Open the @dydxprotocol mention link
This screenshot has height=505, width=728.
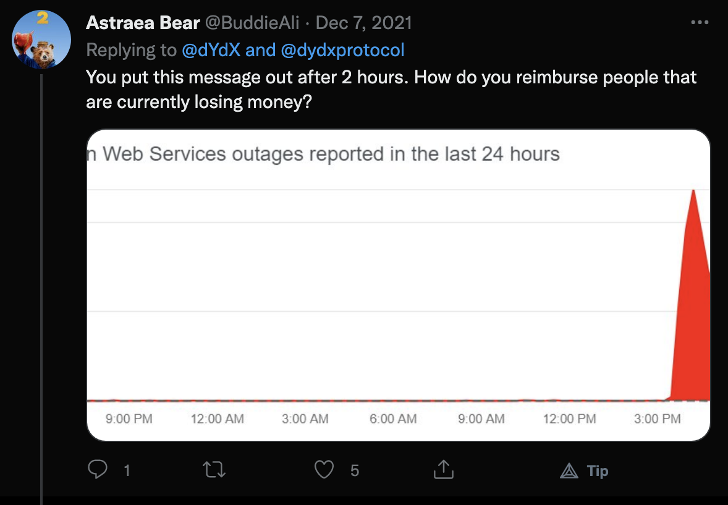[x=342, y=50]
